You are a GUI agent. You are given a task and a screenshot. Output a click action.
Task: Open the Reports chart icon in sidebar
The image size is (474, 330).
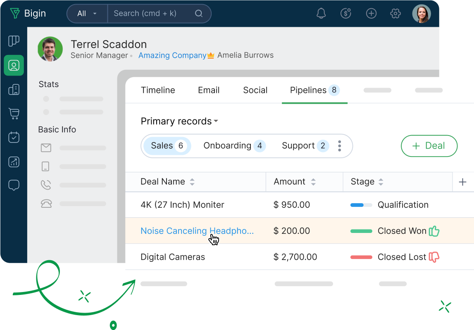coord(14,161)
